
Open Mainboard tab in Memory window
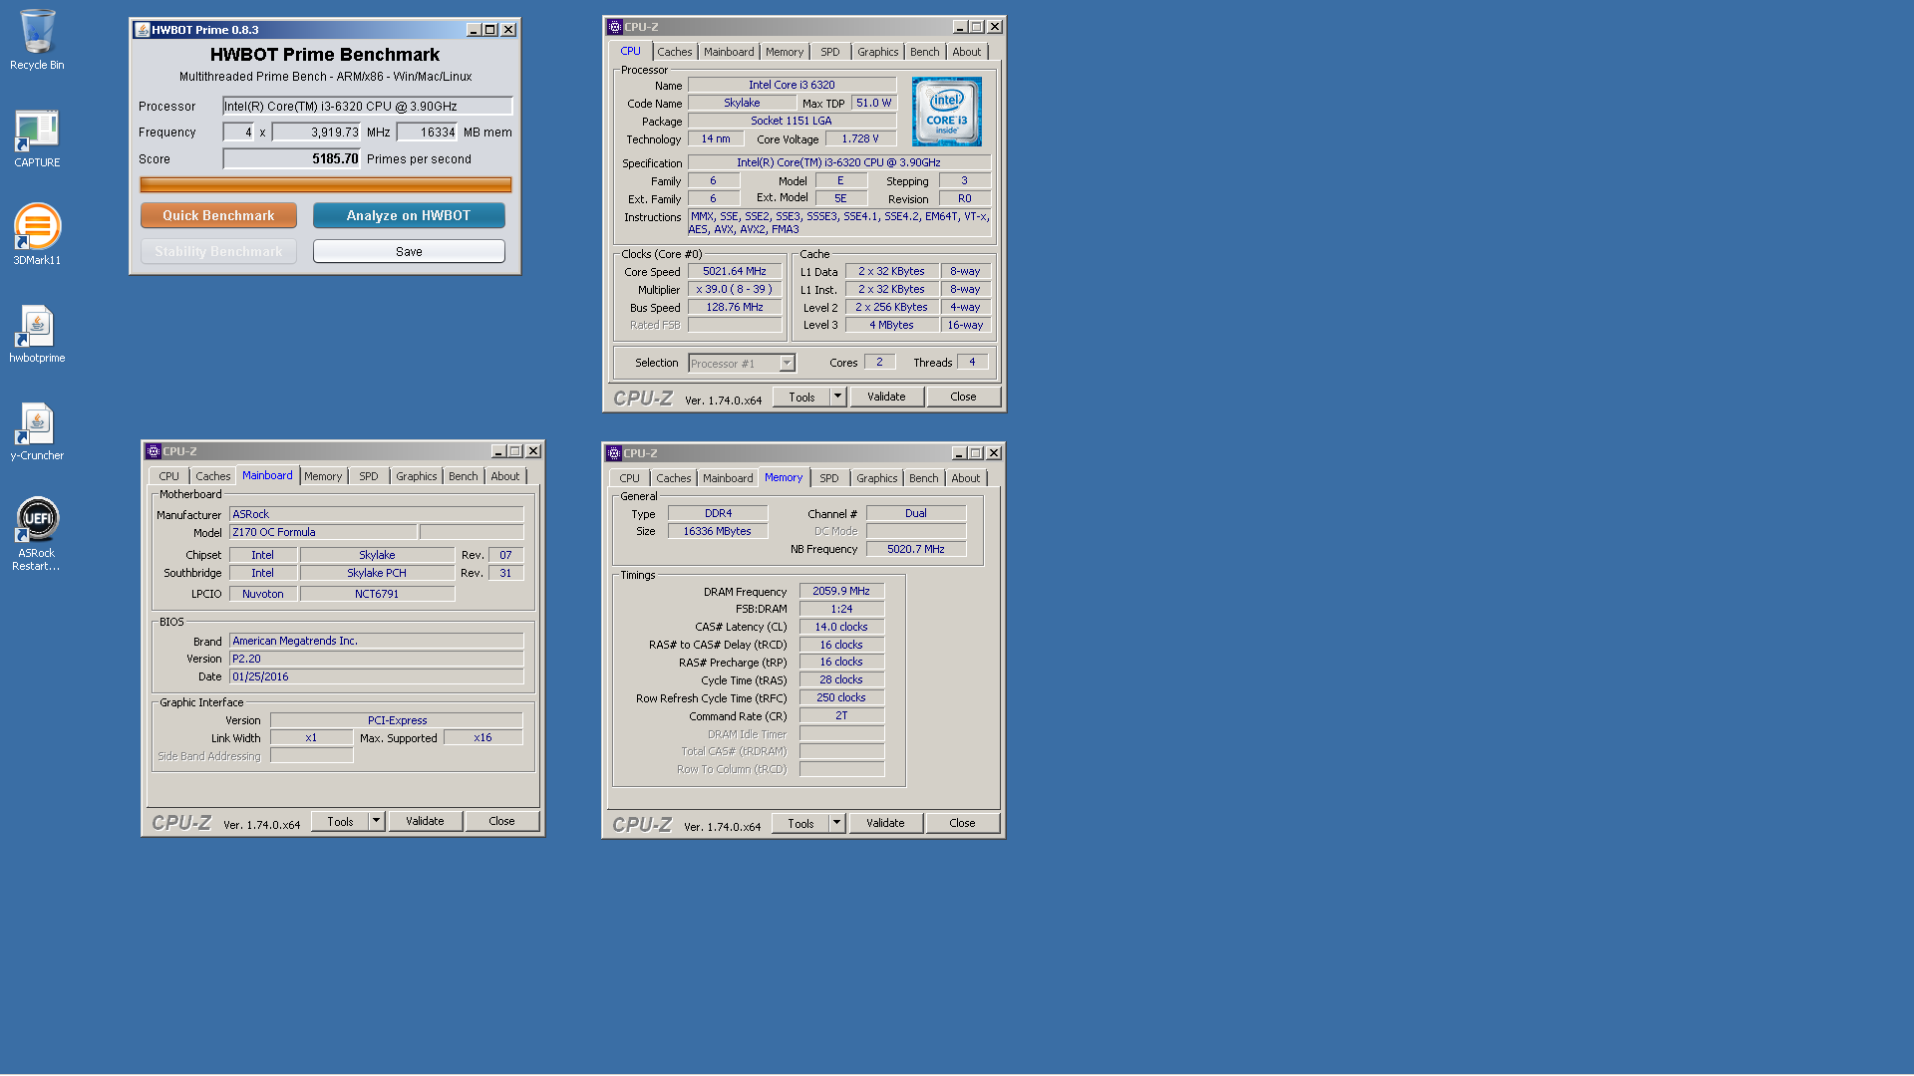[x=728, y=478]
